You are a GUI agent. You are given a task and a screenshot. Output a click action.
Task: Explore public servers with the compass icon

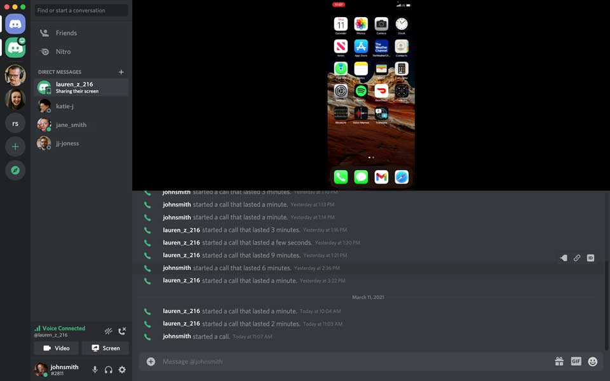pyautogui.click(x=15, y=170)
